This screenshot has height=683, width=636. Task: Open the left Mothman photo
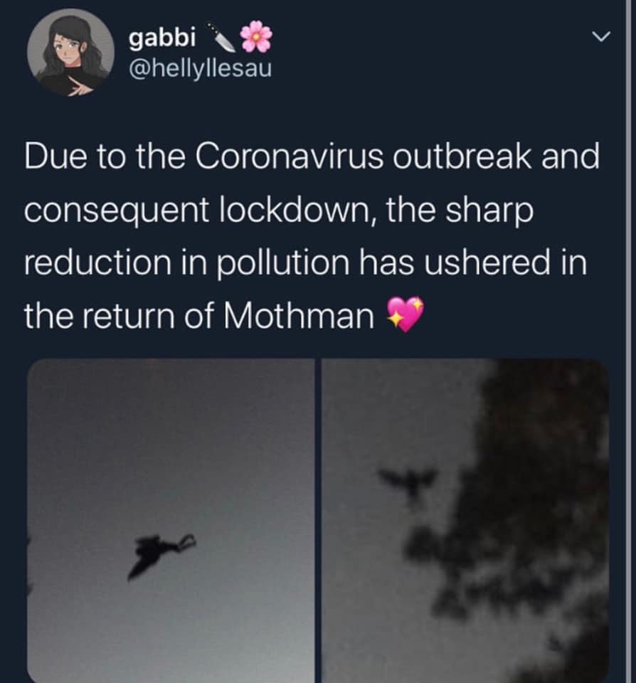click(x=171, y=519)
